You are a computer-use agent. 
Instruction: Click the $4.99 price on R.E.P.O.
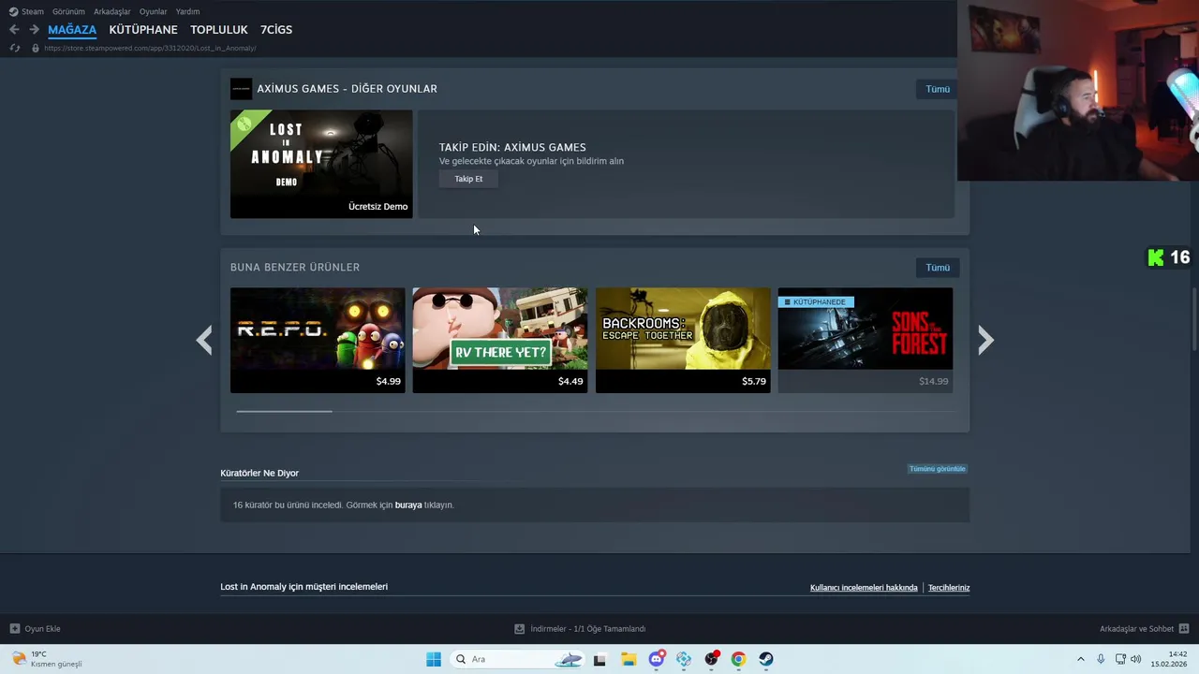pos(388,381)
